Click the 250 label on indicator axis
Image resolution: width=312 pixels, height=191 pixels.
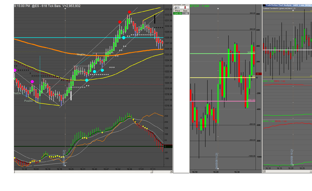click(x=166, y=116)
